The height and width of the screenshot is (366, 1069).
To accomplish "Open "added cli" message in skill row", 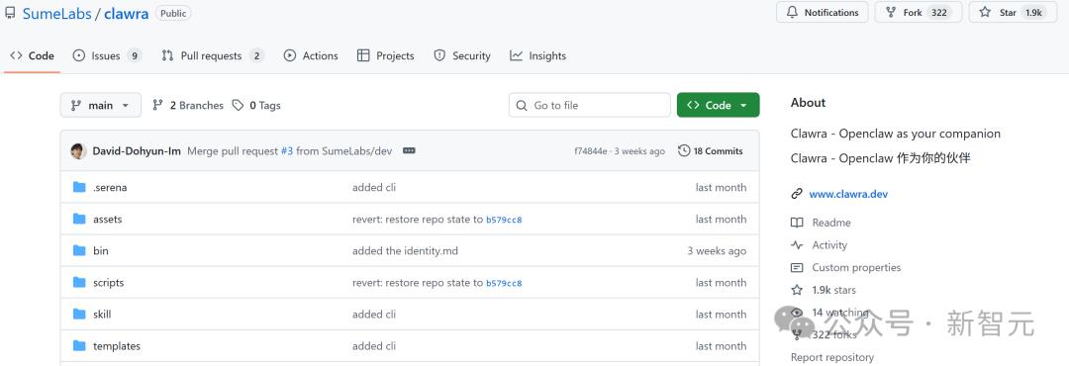I will coord(374,315).
